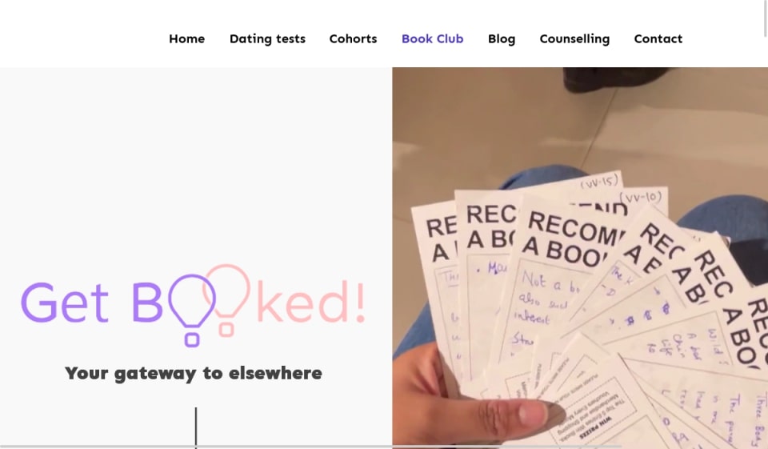Click the vertical scrollbar at top right
The image size is (768, 449).
(x=766, y=18)
